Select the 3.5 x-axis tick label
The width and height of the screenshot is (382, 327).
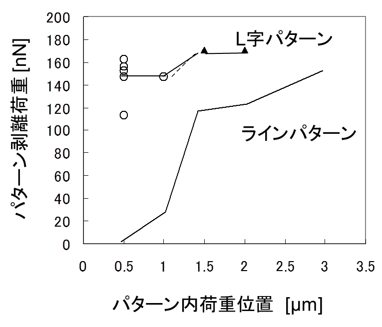pyautogui.click(x=366, y=267)
